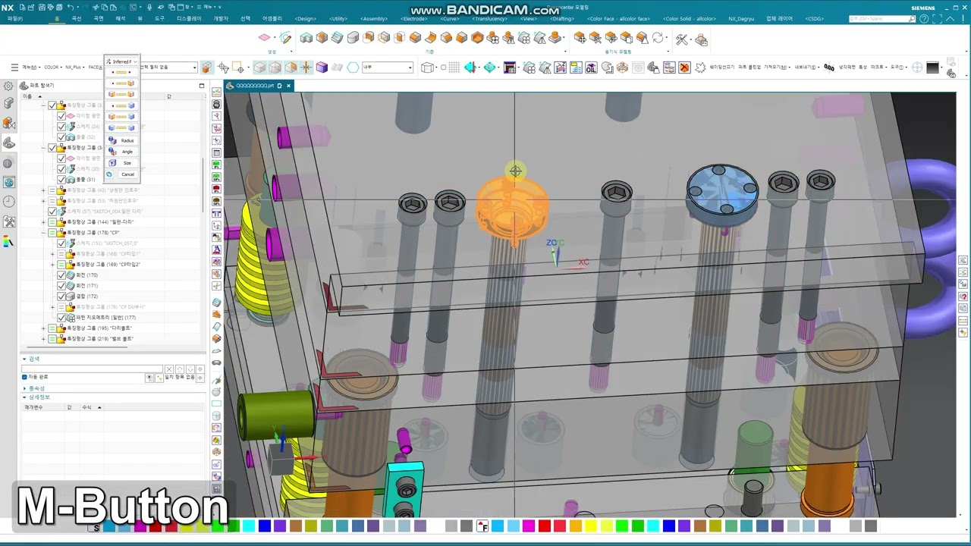Click the wireframe box view icon
This screenshot has width=971, height=546.
tap(427, 67)
